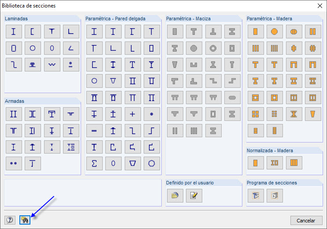Select the gray ring section in Maciza
This screenshot has height=229, width=327.
pos(213,48)
